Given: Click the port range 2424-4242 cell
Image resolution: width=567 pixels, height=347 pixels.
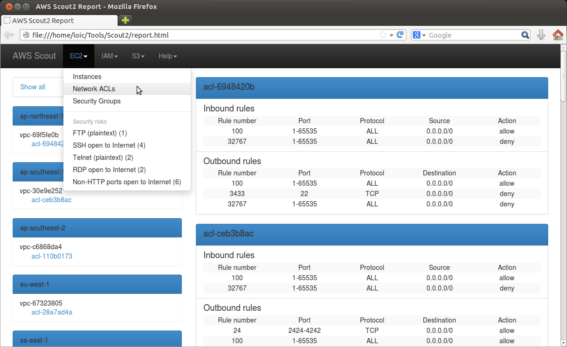Looking at the screenshot, I should [304, 331].
